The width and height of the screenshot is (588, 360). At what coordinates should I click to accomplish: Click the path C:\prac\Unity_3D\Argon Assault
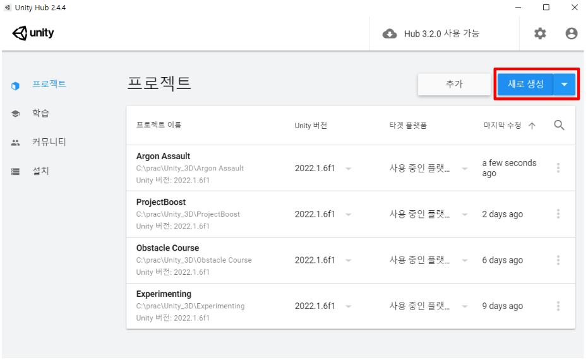click(x=189, y=169)
